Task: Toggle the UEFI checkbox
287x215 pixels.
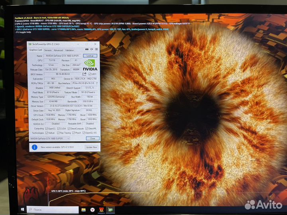Action: point(90,74)
